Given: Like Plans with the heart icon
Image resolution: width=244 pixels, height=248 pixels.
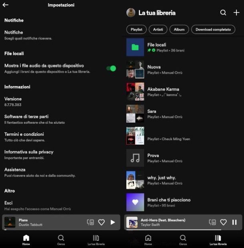Looking at the screenshot, I should [x=101, y=222].
